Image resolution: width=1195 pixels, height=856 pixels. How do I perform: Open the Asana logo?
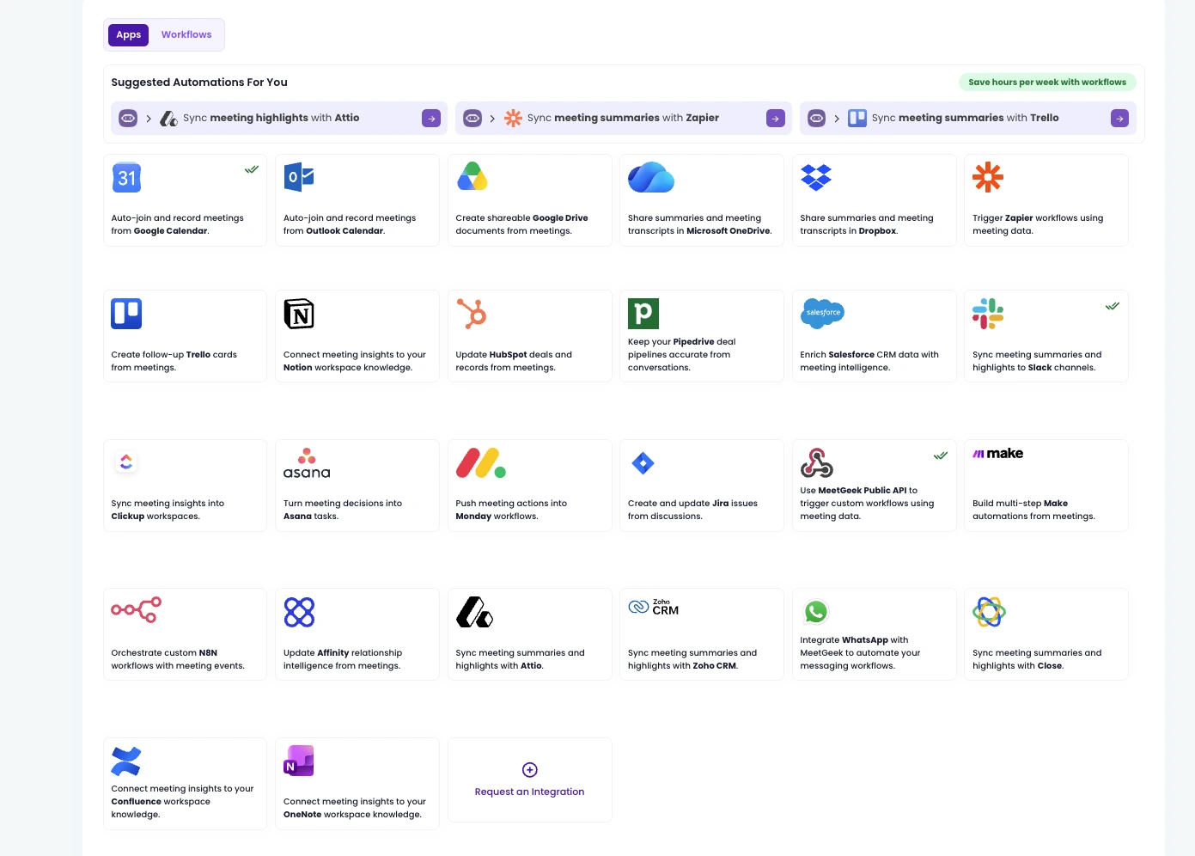point(307,462)
